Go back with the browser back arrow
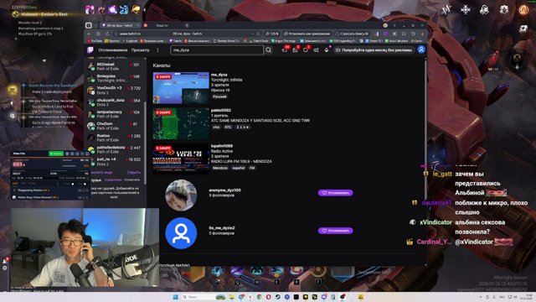This screenshot has height=302, width=536. point(90,34)
